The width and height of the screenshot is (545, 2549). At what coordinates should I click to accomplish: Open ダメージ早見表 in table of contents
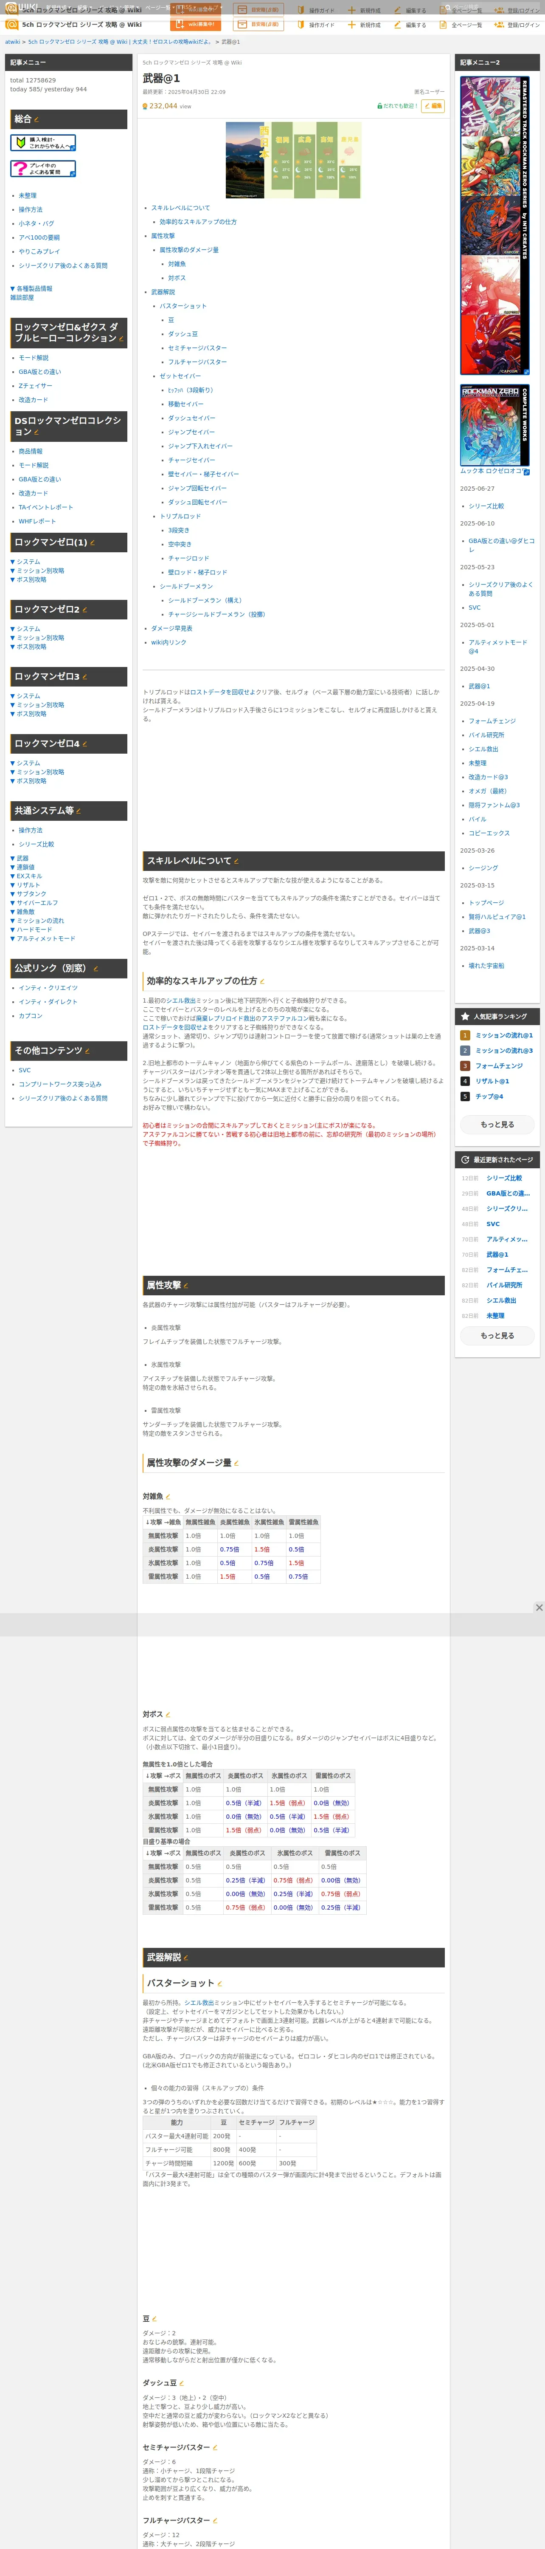[x=171, y=628]
